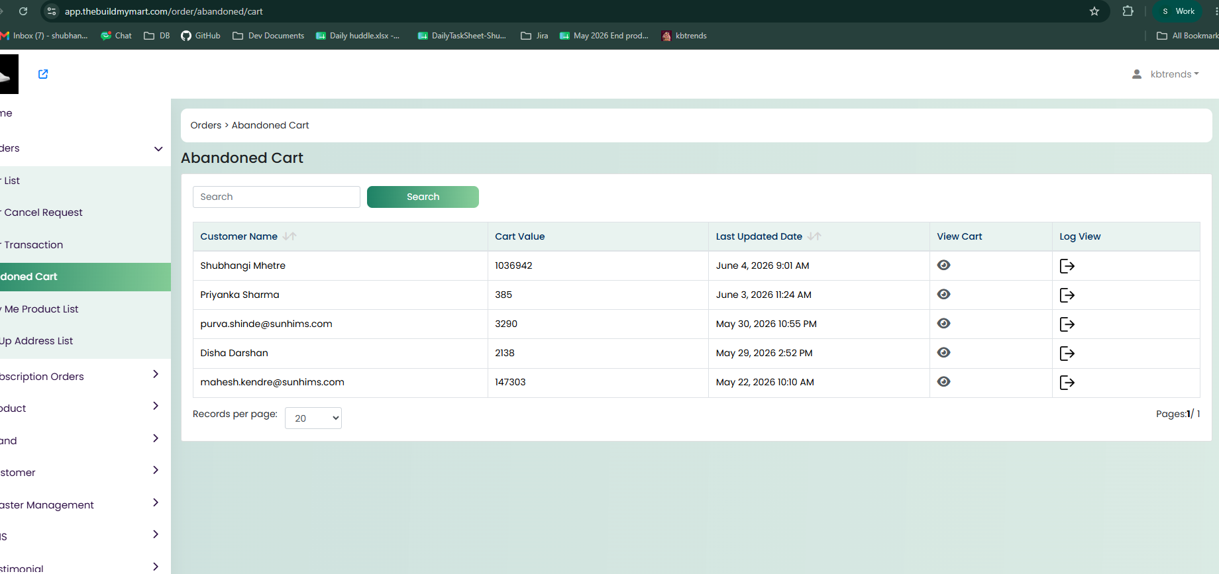Open log view for Priyanka Sharma
Image resolution: width=1219 pixels, height=574 pixels.
point(1067,295)
